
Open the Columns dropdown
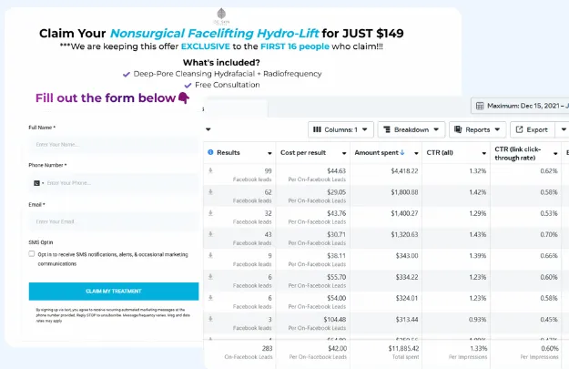coord(340,129)
